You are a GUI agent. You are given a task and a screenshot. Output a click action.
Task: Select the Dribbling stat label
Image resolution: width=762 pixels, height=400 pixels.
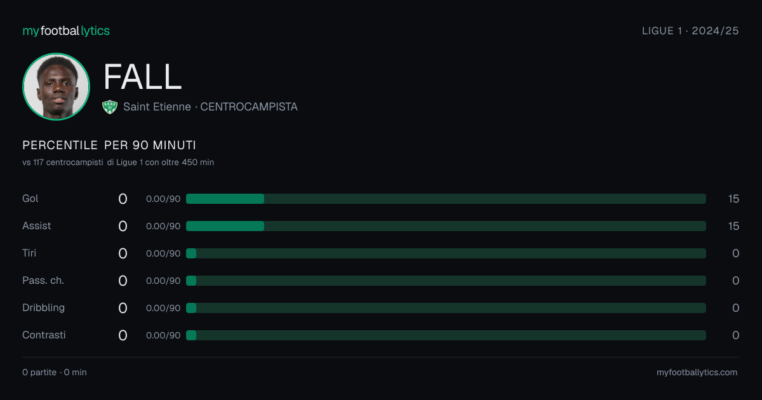point(43,308)
